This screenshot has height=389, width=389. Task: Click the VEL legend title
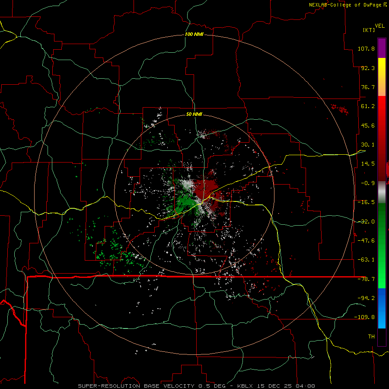pyautogui.click(x=379, y=26)
